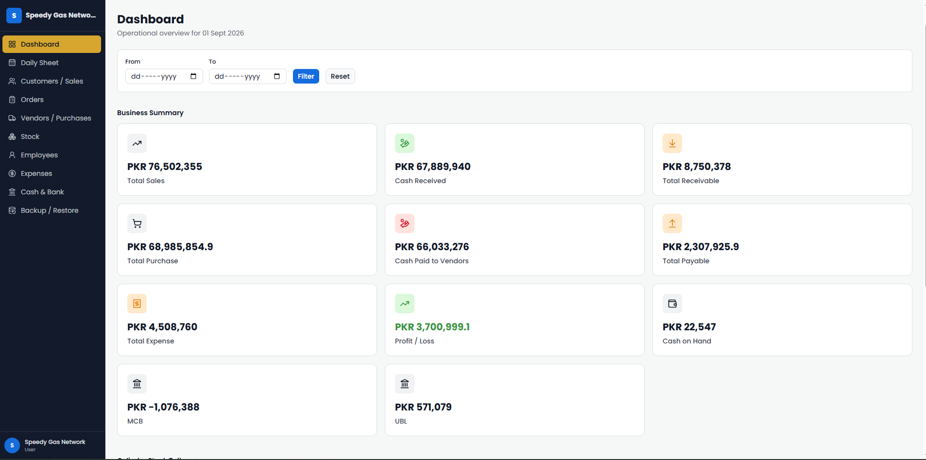Click the UBL bank icon
Screen dimensions: 926x460
click(x=405, y=384)
